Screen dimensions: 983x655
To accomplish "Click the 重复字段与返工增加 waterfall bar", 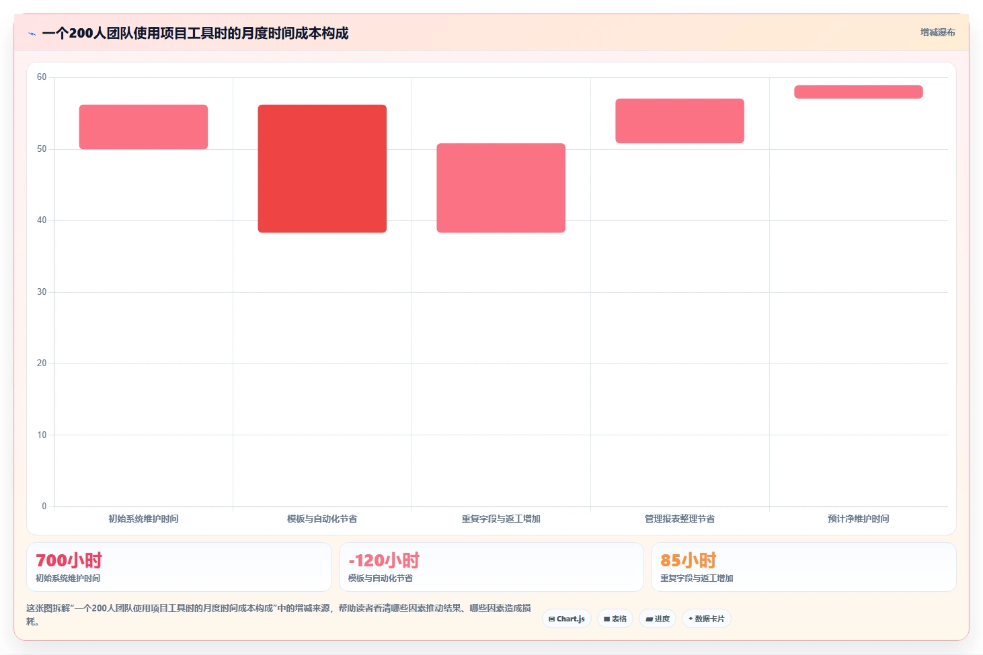I will tap(501, 188).
